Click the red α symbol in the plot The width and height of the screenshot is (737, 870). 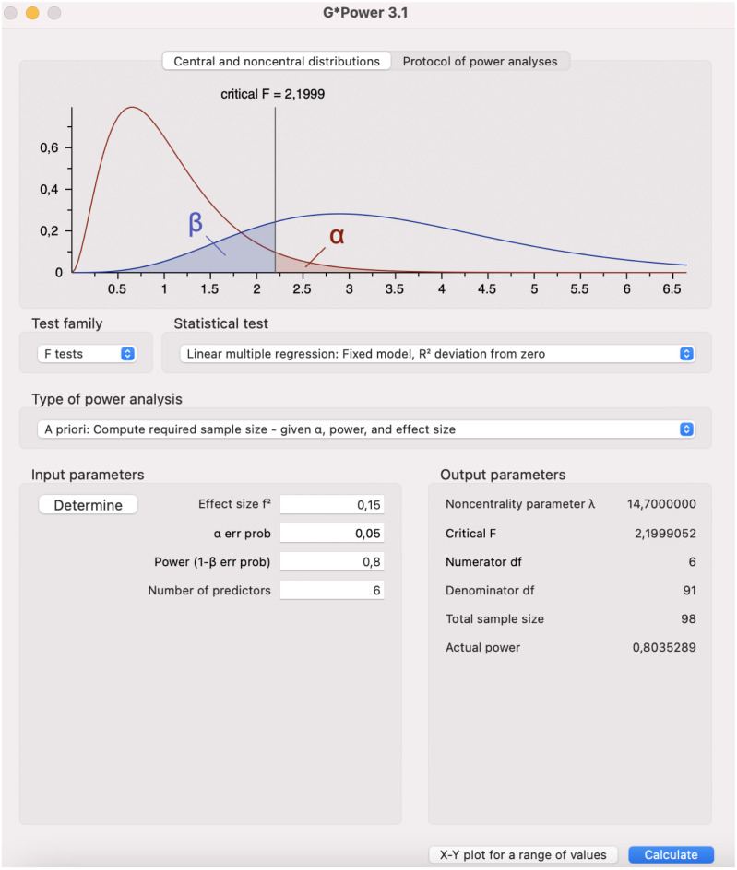click(337, 236)
